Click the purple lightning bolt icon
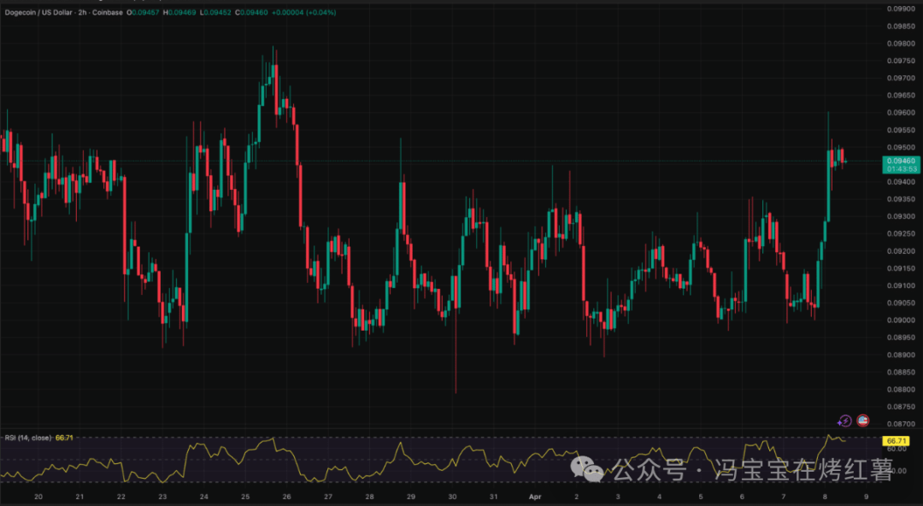Screen dimensions: 923x506 tap(844, 421)
